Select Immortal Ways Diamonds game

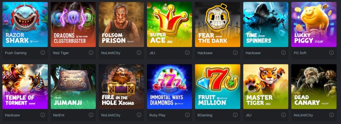point(170,87)
